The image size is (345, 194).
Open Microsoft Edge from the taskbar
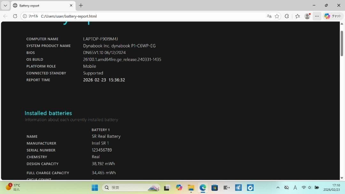coord(203,188)
